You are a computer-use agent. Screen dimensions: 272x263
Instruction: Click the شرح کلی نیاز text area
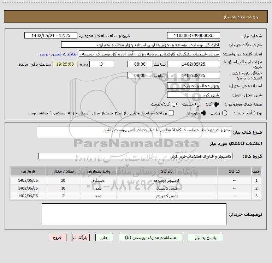(134, 132)
